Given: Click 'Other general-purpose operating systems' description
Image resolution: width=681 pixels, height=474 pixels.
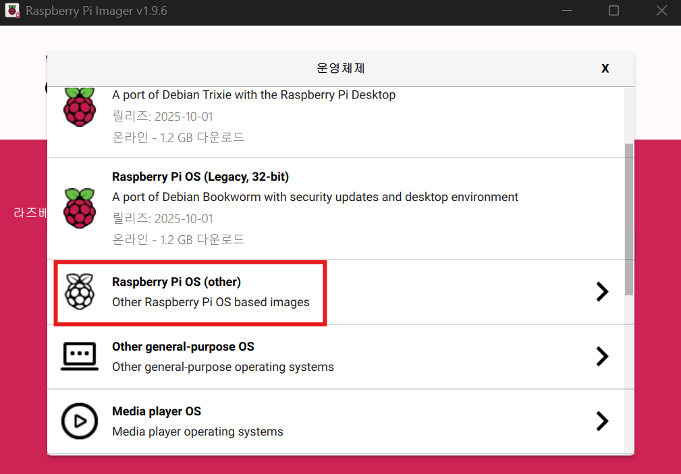Looking at the screenshot, I should tap(223, 367).
